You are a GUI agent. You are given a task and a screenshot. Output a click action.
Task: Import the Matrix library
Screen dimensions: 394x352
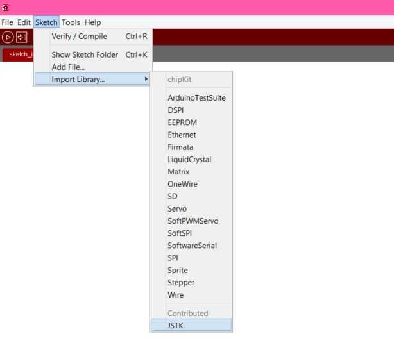tap(191, 172)
